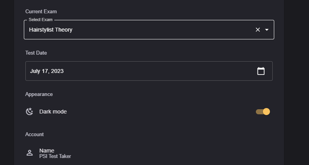Click the Account section heading
This screenshot has width=309, height=165.
click(34, 134)
